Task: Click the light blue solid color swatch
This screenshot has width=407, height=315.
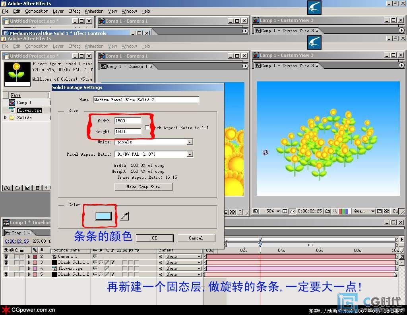Action: click(103, 216)
